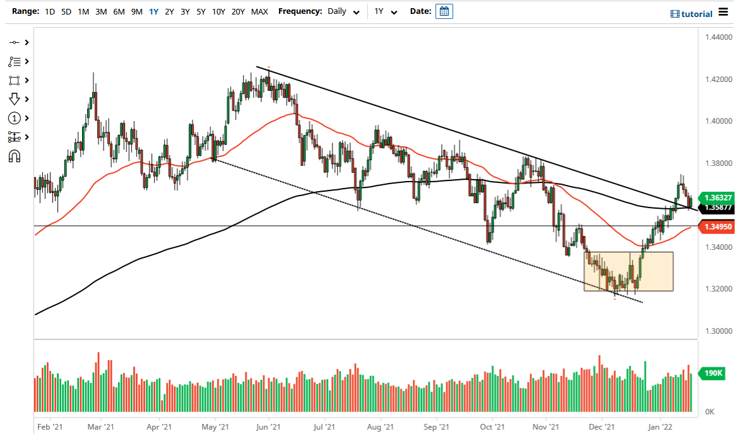Switch the range to 6M
The width and height of the screenshot is (741, 434).
pyautogui.click(x=119, y=11)
